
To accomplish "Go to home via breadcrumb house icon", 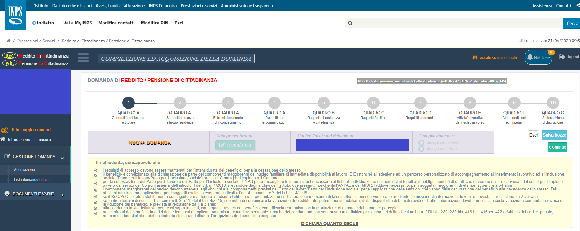I will (8, 41).
